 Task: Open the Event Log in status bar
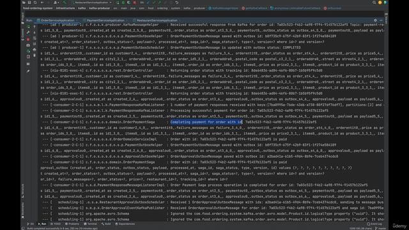pyautogui.click(x=374, y=224)
